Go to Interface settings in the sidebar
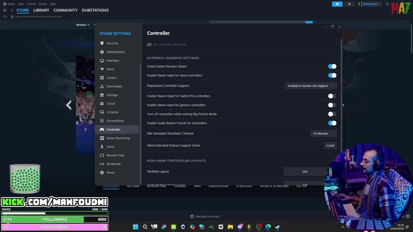 [117, 61]
